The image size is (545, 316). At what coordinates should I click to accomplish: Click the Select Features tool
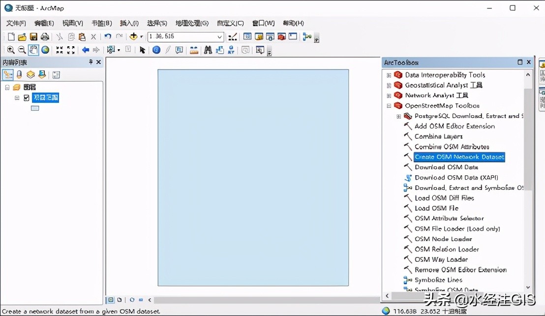point(111,50)
